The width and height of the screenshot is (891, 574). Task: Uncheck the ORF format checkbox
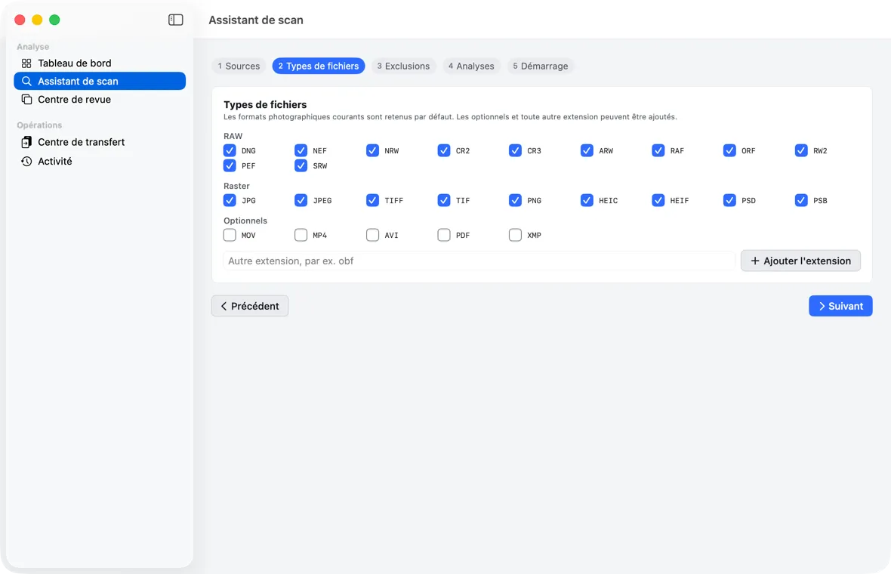tap(729, 150)
